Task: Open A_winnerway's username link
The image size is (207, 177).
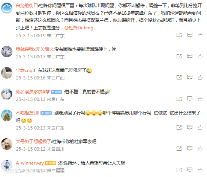Action: [30, 163]
